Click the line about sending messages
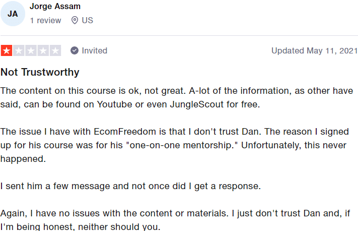The image size is (358, 231). click(130, 186)
